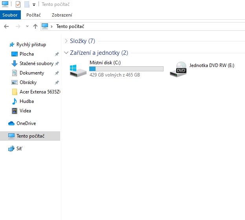Open the Soubor menu tab
Screen dimensions: 245x220
pyautogui.click(x=10, y=15)
